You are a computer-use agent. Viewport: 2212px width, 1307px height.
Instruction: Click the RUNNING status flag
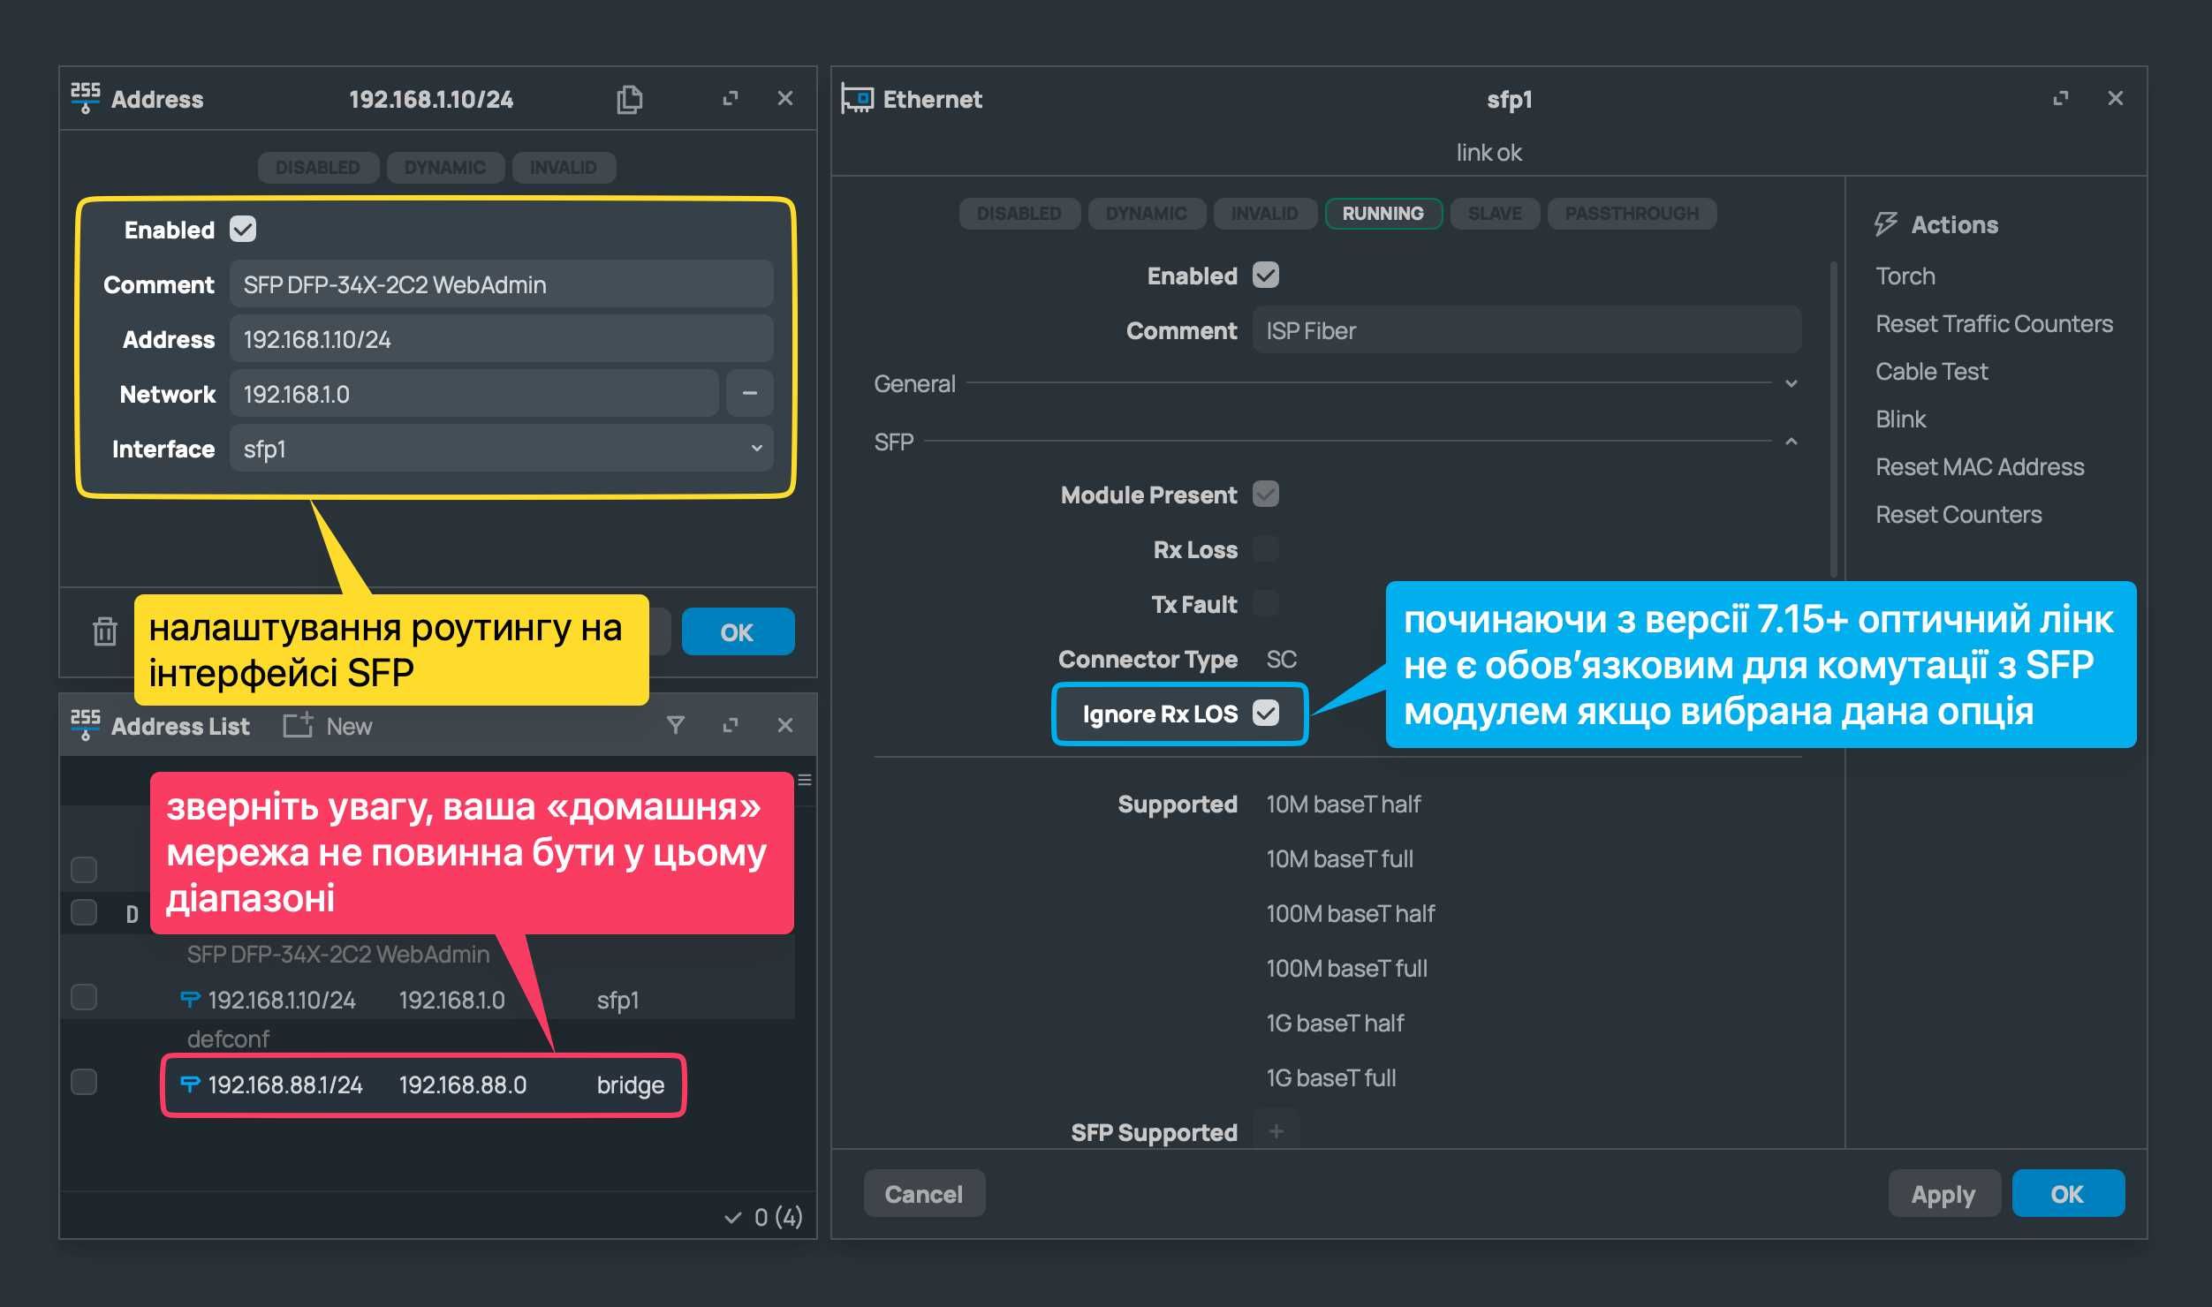[x=1383, y=213]
